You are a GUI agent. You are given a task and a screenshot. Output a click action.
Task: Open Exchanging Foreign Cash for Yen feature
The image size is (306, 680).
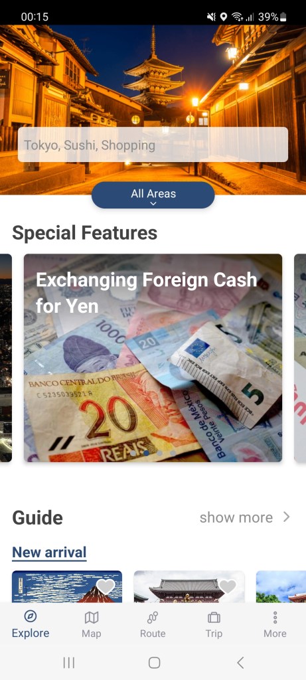point(153,358)
